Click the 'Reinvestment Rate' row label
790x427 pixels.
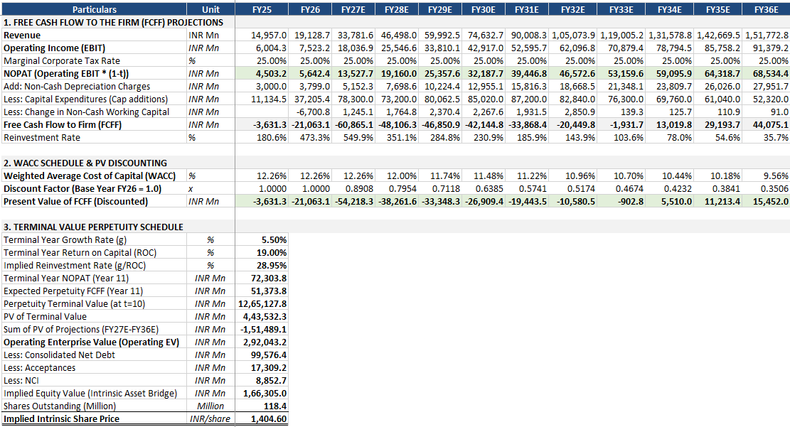point(42,137)
